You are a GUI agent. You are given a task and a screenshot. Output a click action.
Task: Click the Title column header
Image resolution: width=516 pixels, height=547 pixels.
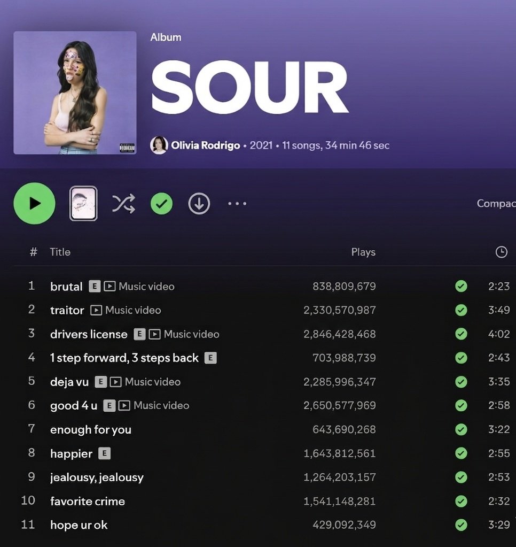tap(60, 252)
